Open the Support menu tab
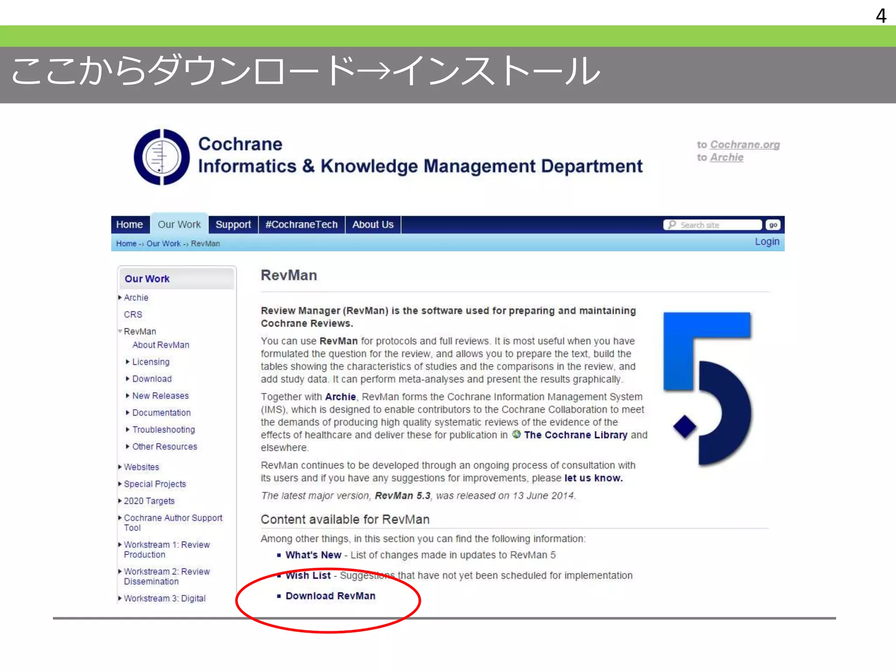The image size is (896, 672). click(233, 224)
